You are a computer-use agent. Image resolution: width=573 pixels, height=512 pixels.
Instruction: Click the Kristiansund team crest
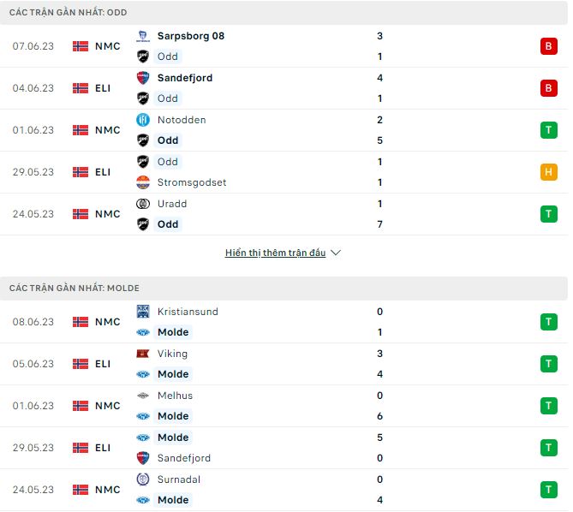click(143, 312)
